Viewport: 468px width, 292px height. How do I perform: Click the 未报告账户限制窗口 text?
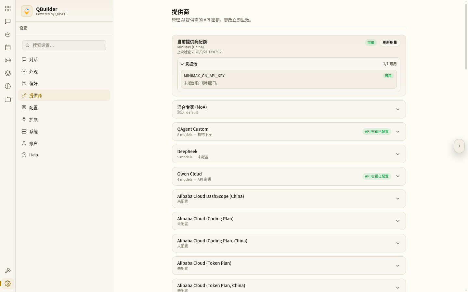(201, 83)
